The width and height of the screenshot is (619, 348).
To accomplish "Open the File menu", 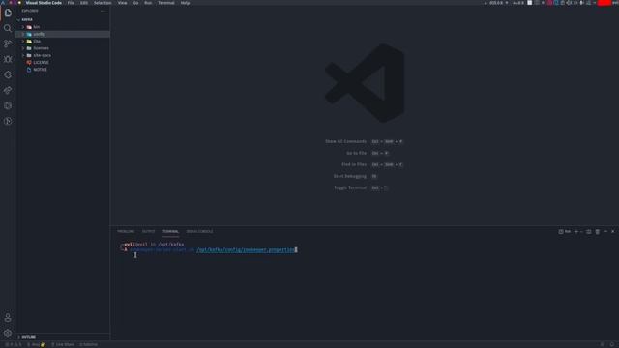I will [x=71, y=3].
